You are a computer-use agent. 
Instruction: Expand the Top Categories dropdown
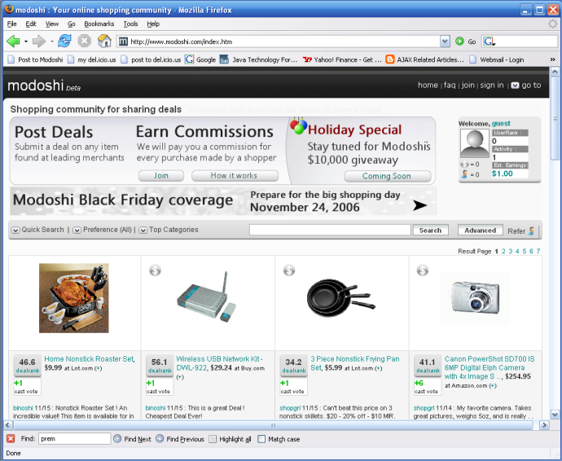143,230
